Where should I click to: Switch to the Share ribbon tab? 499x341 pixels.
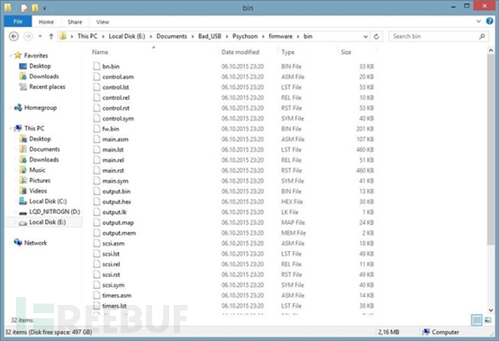coord(75,22)
